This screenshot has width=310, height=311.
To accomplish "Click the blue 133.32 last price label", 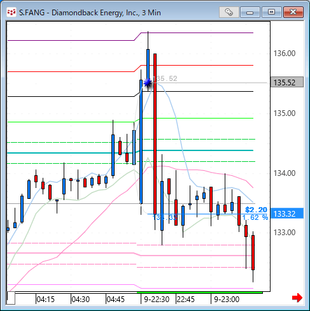I will pyautogui.click(x=287, y=213).
